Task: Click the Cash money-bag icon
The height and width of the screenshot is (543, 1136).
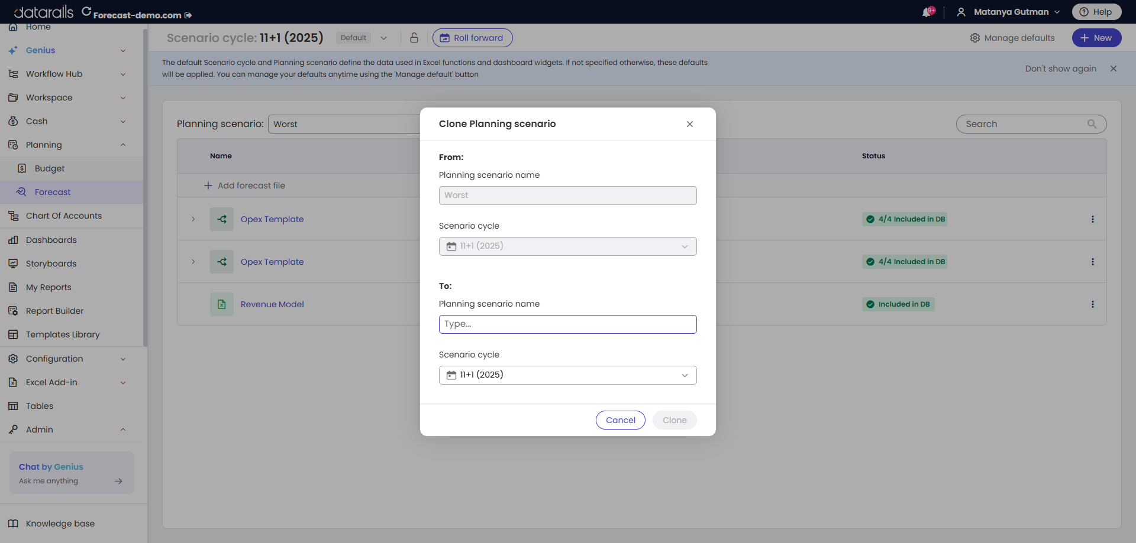Action: coord(13,121)
